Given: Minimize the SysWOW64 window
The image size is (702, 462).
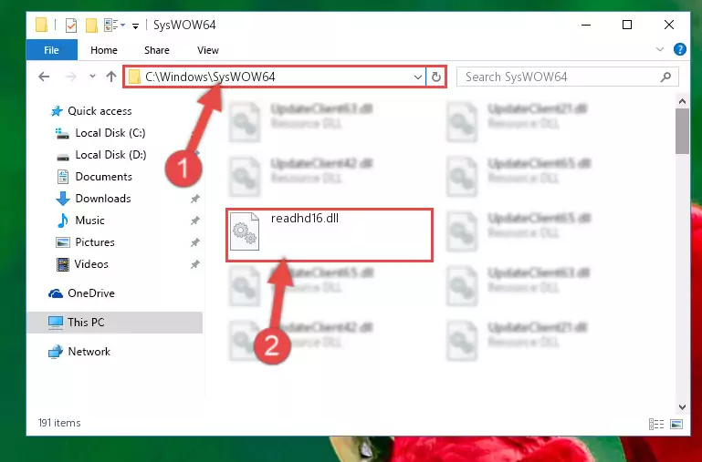Looking at the screenshot, I should pyautogui.click(x=586, y=25).
